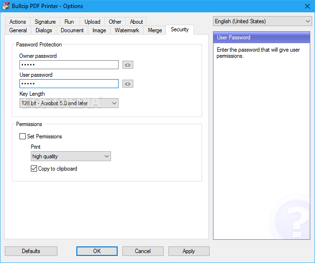This screenshot has height=263, width=315.
Task: Switch to the Actions tab
Action: click(x=18, y=22)
